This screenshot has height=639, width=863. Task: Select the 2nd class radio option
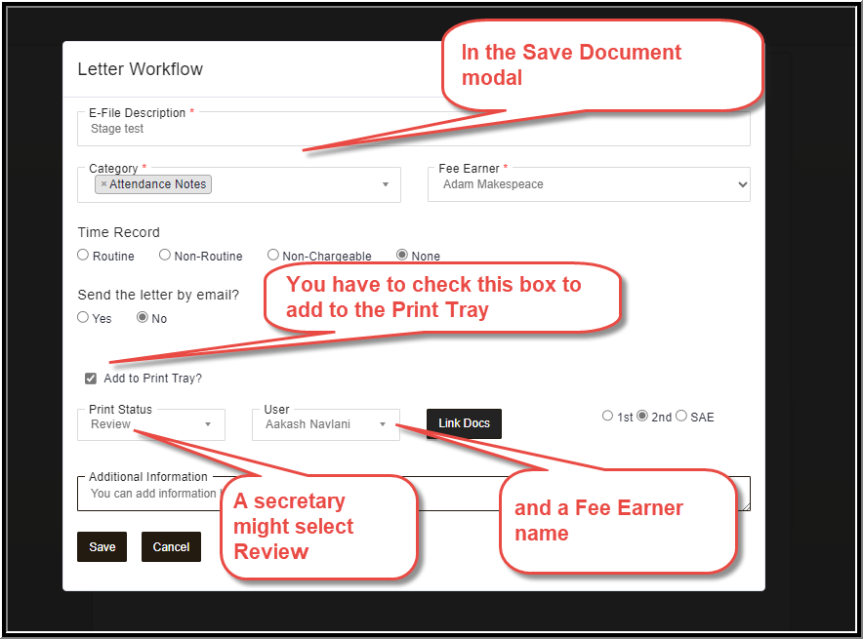(x=642, y=416)
